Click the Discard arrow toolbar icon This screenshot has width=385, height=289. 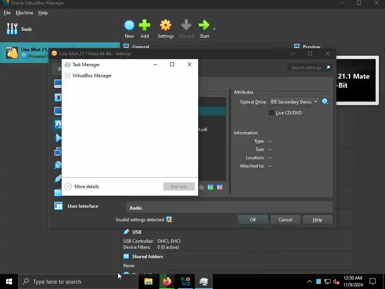click(186, 25)
